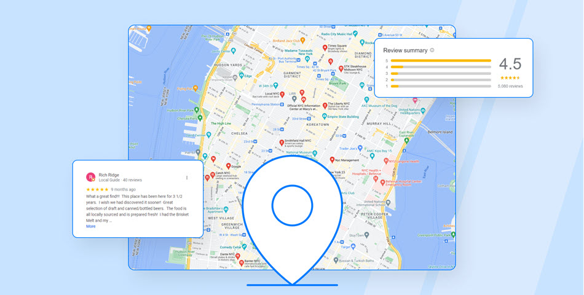Screen dimensions: 584x295
Task: Expand Rich Ridge's review with More link
Action: (91, 226)
